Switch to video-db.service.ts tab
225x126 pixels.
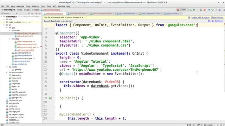pos(78,14)
